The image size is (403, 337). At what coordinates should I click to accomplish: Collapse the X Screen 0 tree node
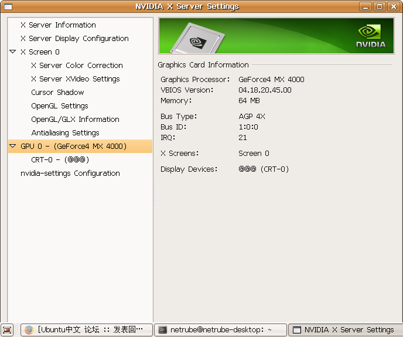13,52
